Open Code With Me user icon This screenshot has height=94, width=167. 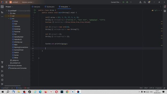pos(140,2)
